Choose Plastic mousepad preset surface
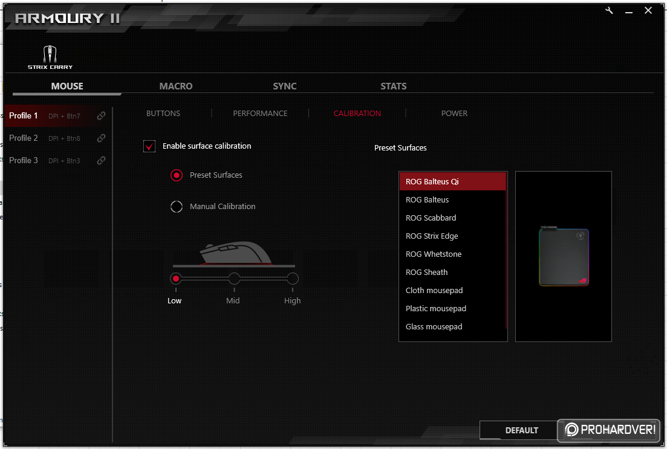This screenshot has height=449, width=667. pos(452,309)
